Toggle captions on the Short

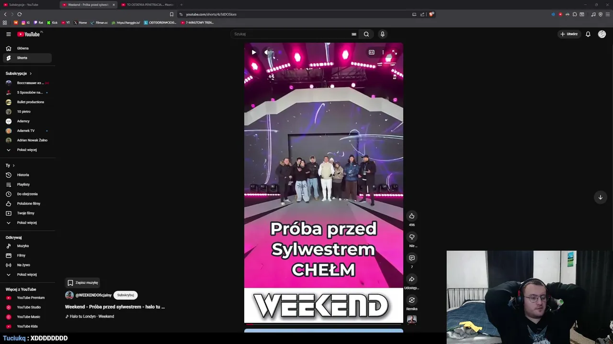(x=372, y=52)
